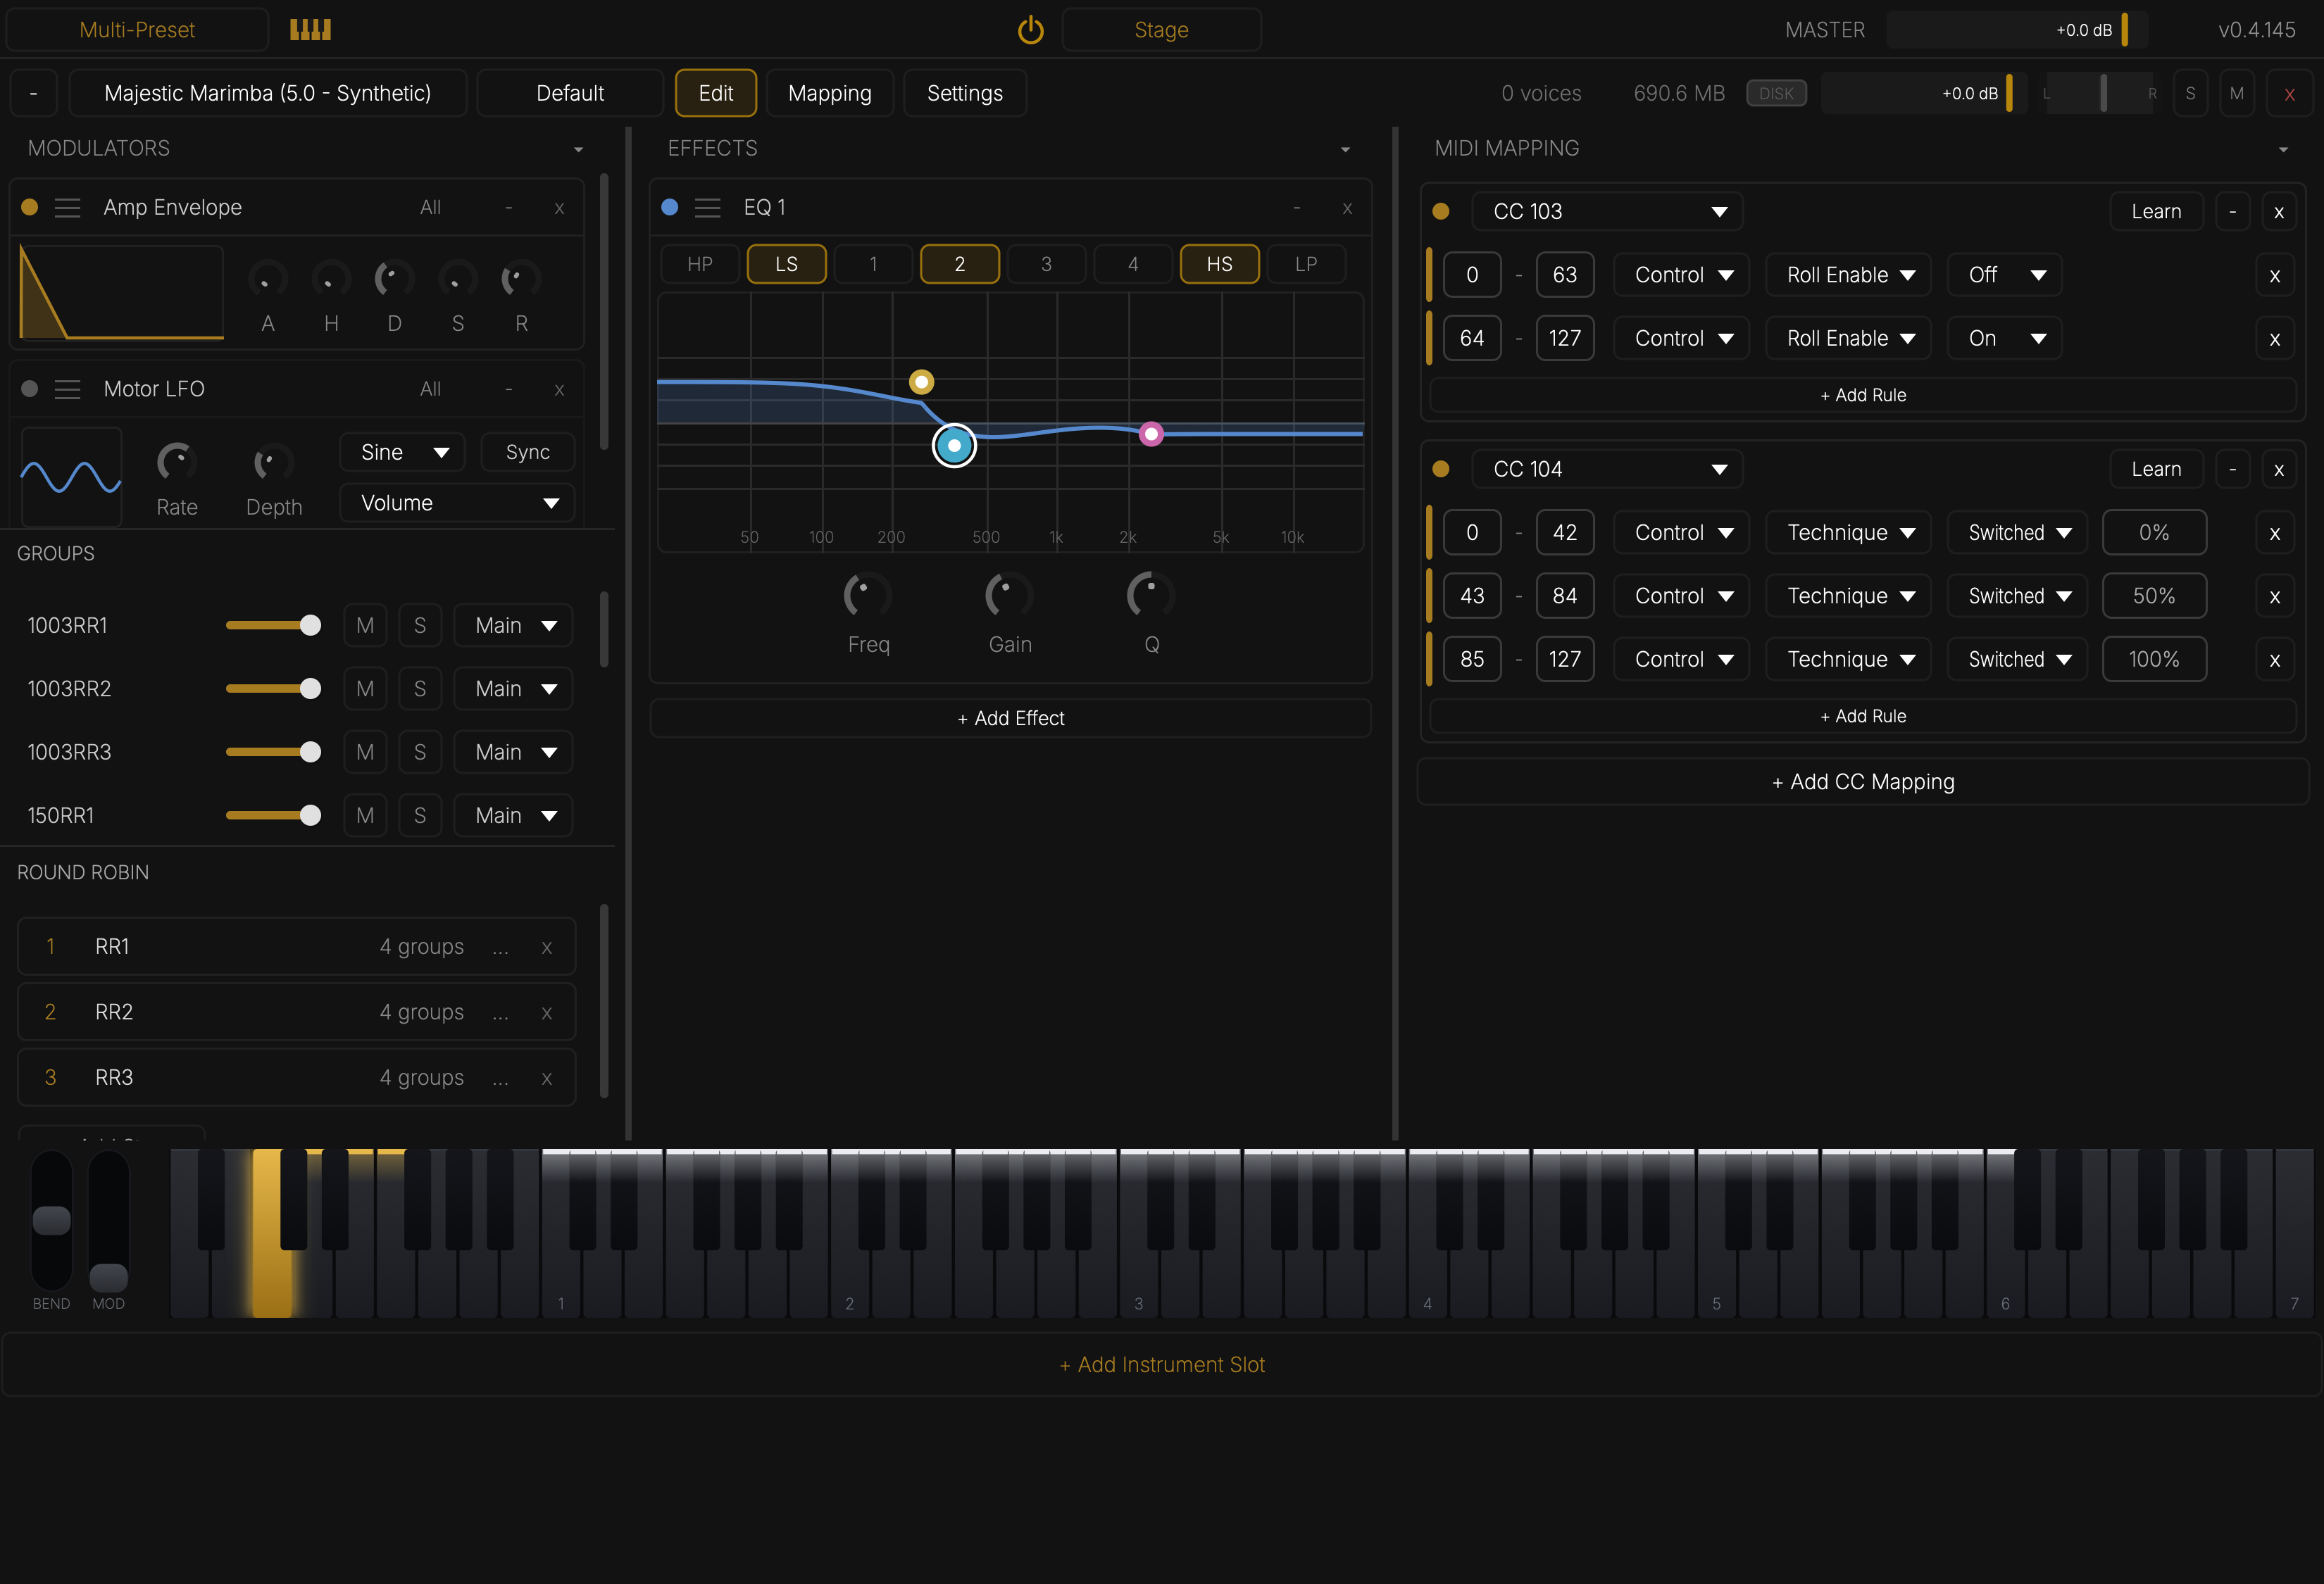Toggle the Amp Envelope enable dot
This screenshot has height=1584, width=2324.
[x=30, y=207]
